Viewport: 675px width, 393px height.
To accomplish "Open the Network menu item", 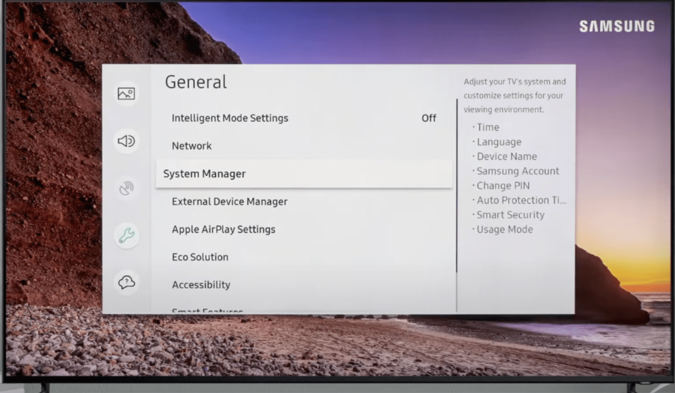I will [x=192, y=146].
